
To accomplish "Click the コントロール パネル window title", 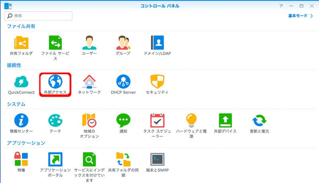I will coord(160,6).
